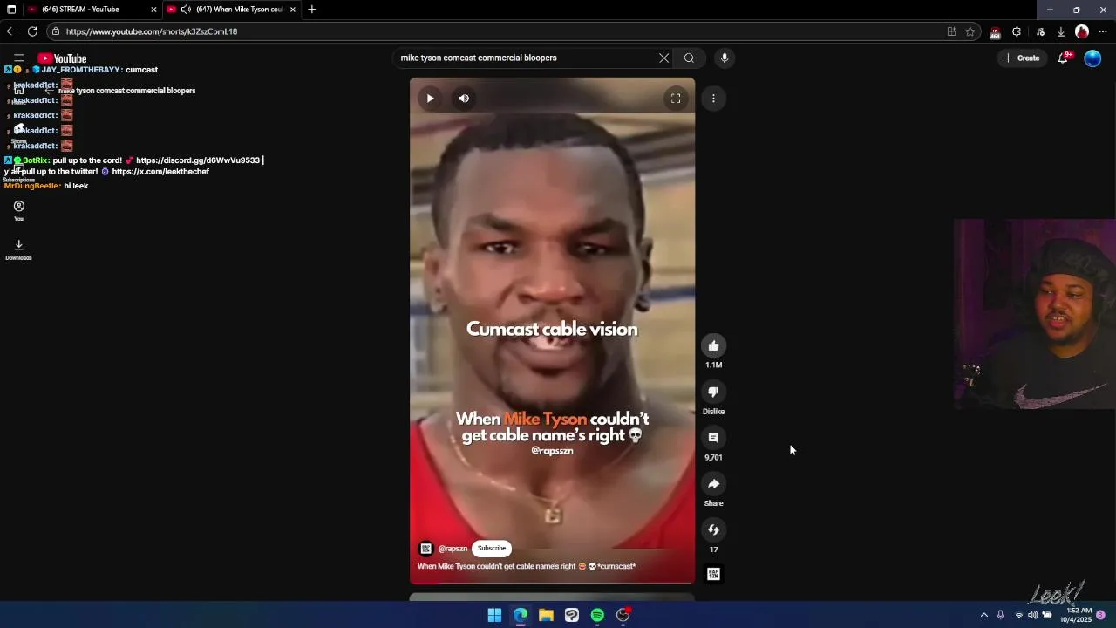Dislike this short video
The height and width of the screenshot is (628, 1116).
click(x=713, y=392)
